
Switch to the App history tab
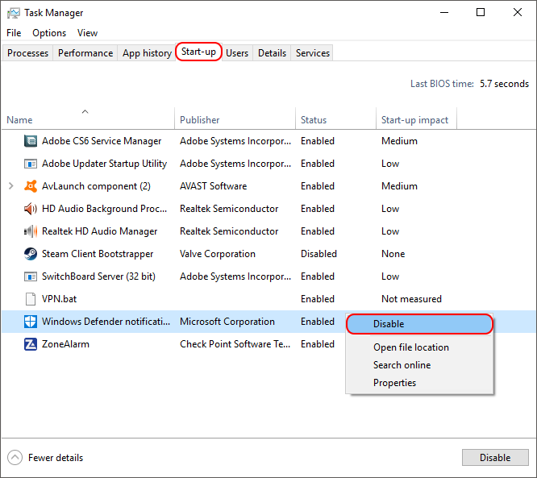pos(147,53)
